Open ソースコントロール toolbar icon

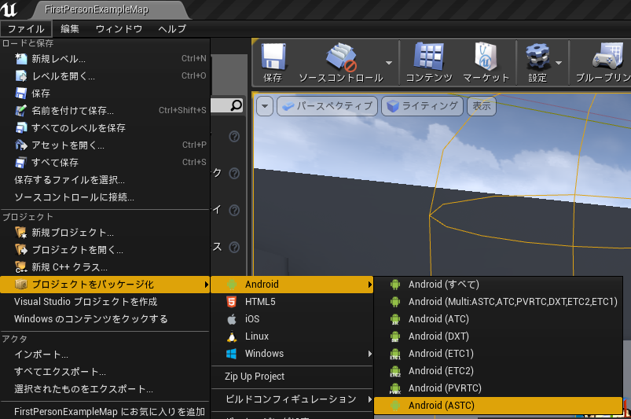341,57
